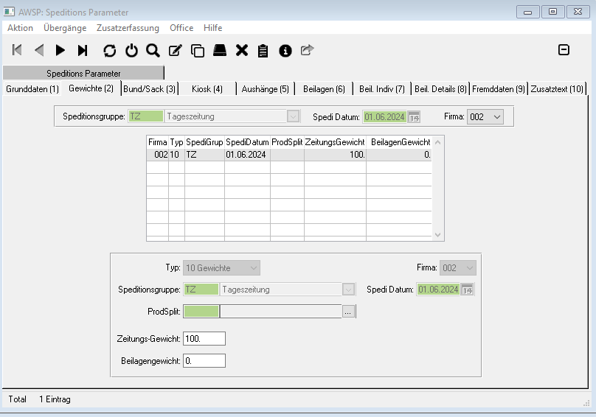Open search with magnifier icon
596x417 pixels.
coord(153,50)
